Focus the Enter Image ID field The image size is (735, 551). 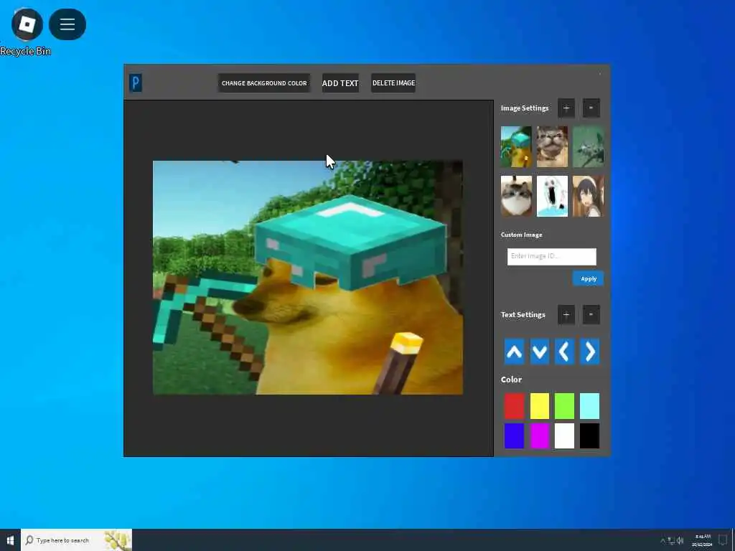[x=552, y=256]
